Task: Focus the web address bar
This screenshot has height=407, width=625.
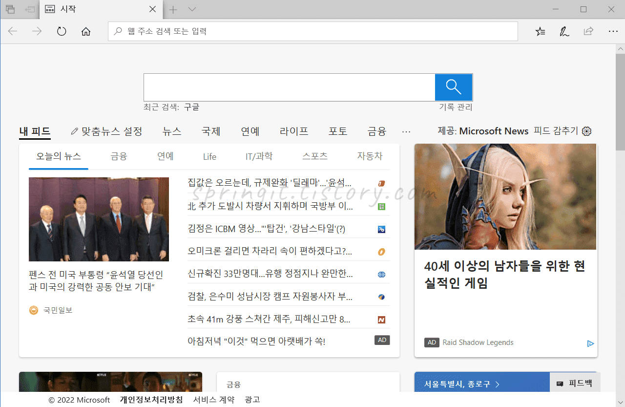Action: [312, 31]
